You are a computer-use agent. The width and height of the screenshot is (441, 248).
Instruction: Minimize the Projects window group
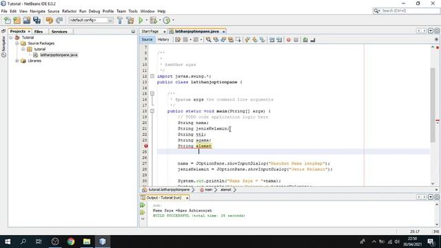point(133,32)
